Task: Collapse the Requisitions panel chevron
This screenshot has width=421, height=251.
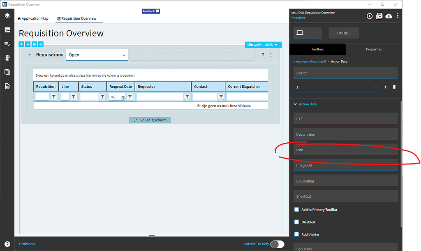Action: pyautogui.click(x=29, y=54)
